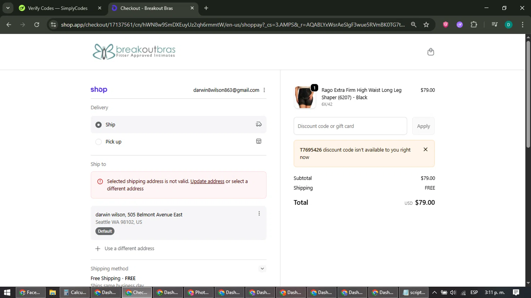531x298 pixels.
Task: Click the Shop Pay logo
Action: pyautogui.click(x=99, y=90)
